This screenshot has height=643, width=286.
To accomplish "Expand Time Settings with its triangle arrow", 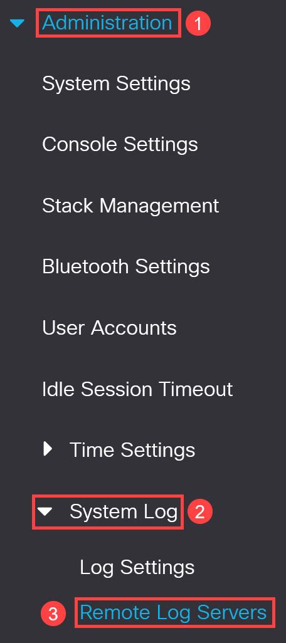I will [x=48, y=449].
